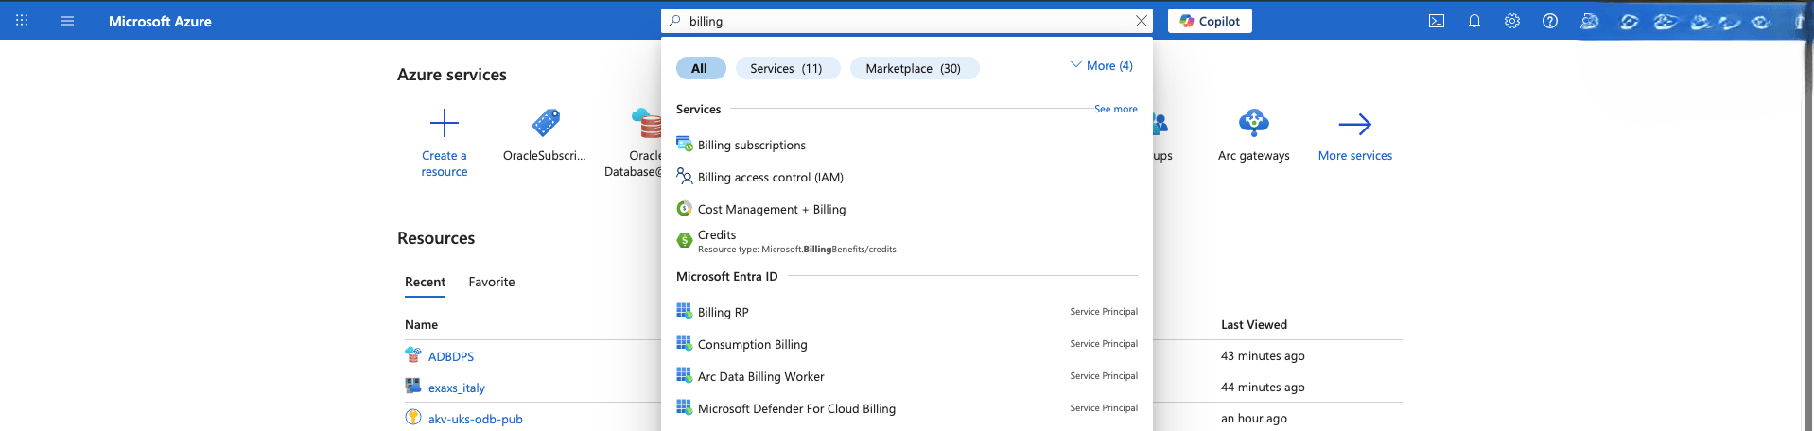The image size is (1814, 431).
Task: Open the portal hamburger menu
Action: click(x=67, y=21)
